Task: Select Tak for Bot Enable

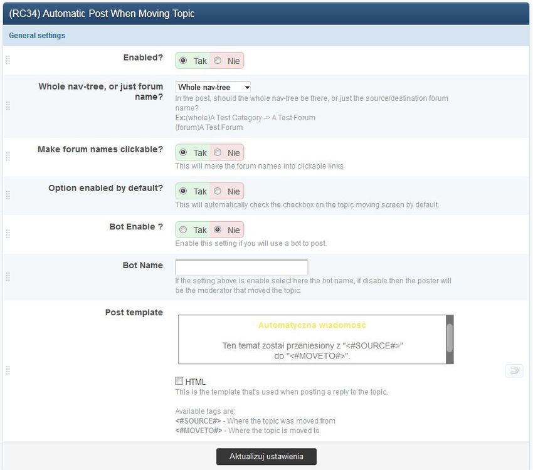Action: [x=183, y=230]
